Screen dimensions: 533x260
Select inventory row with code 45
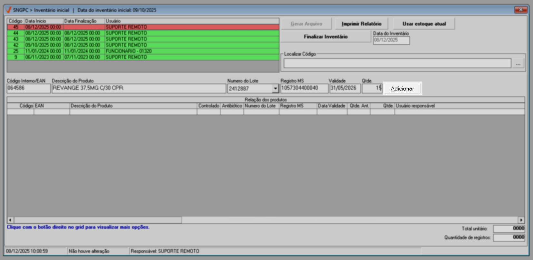pos(143,27)
